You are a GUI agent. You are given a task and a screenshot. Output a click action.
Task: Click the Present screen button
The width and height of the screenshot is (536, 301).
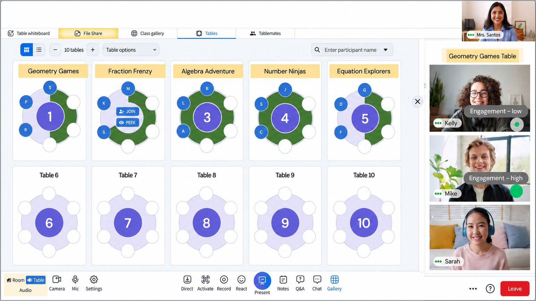(262, 281)
